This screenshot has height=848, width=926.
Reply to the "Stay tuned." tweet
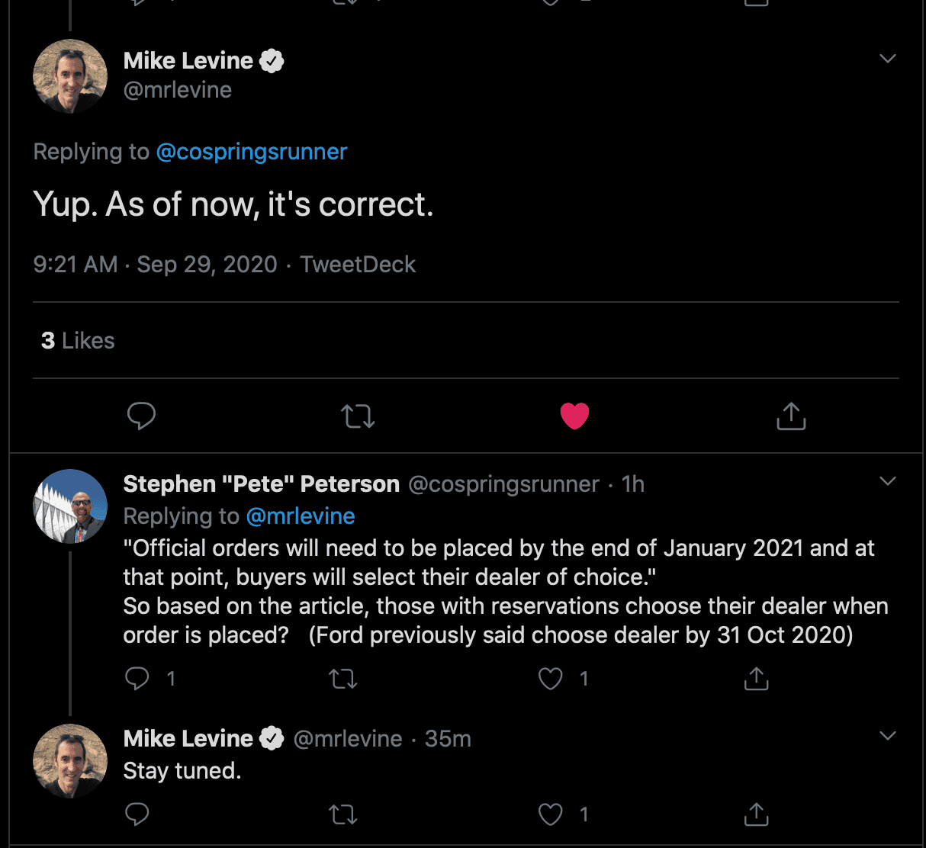click(137, 814)
